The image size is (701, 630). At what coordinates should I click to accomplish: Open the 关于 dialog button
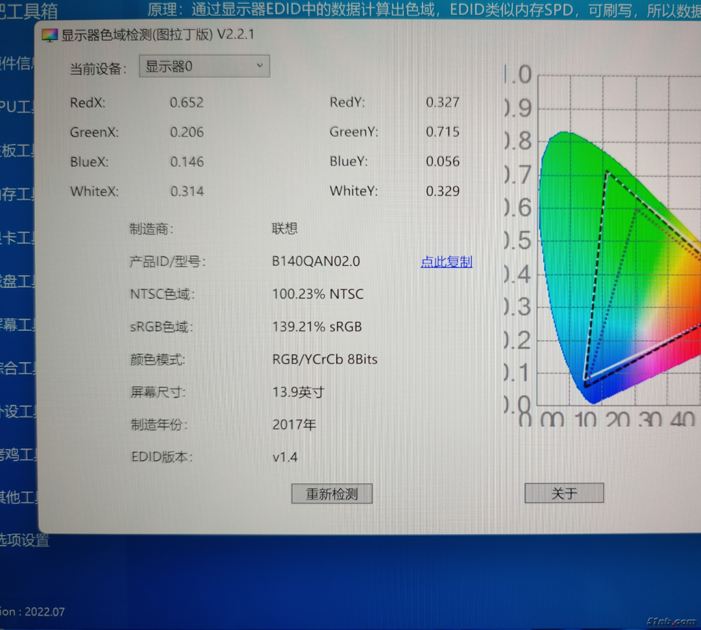(563, 494)
